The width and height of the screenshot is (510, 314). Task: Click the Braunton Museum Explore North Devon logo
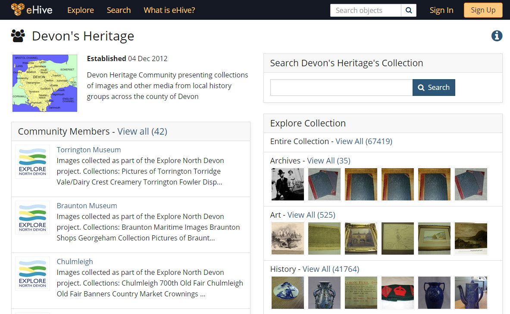[x=32, y=217]
